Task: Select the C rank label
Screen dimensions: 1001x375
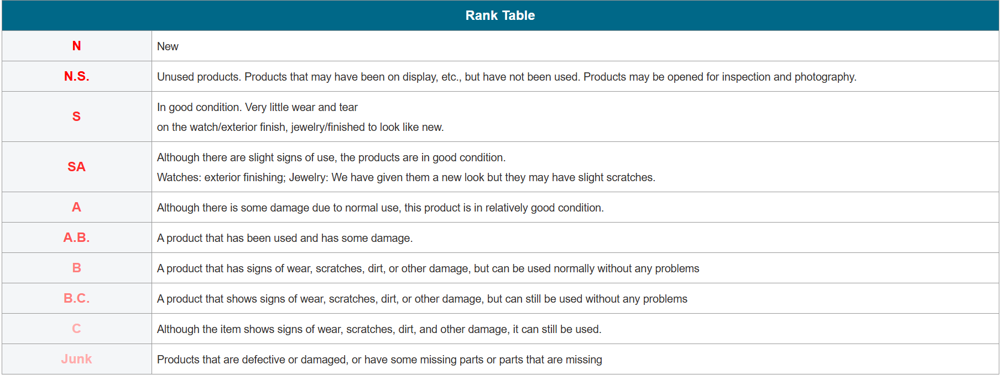Action: (76, 329)
